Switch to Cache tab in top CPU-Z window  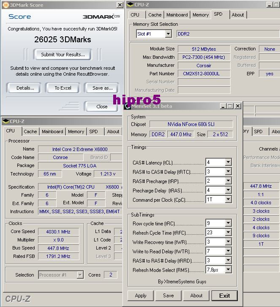pyautogui.click(x=155, y=15)
